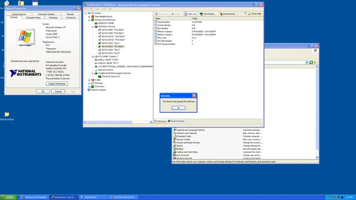Open the Hardware tab in System Properties
Screen dimensions: 356x200
[x=53, y=17]
